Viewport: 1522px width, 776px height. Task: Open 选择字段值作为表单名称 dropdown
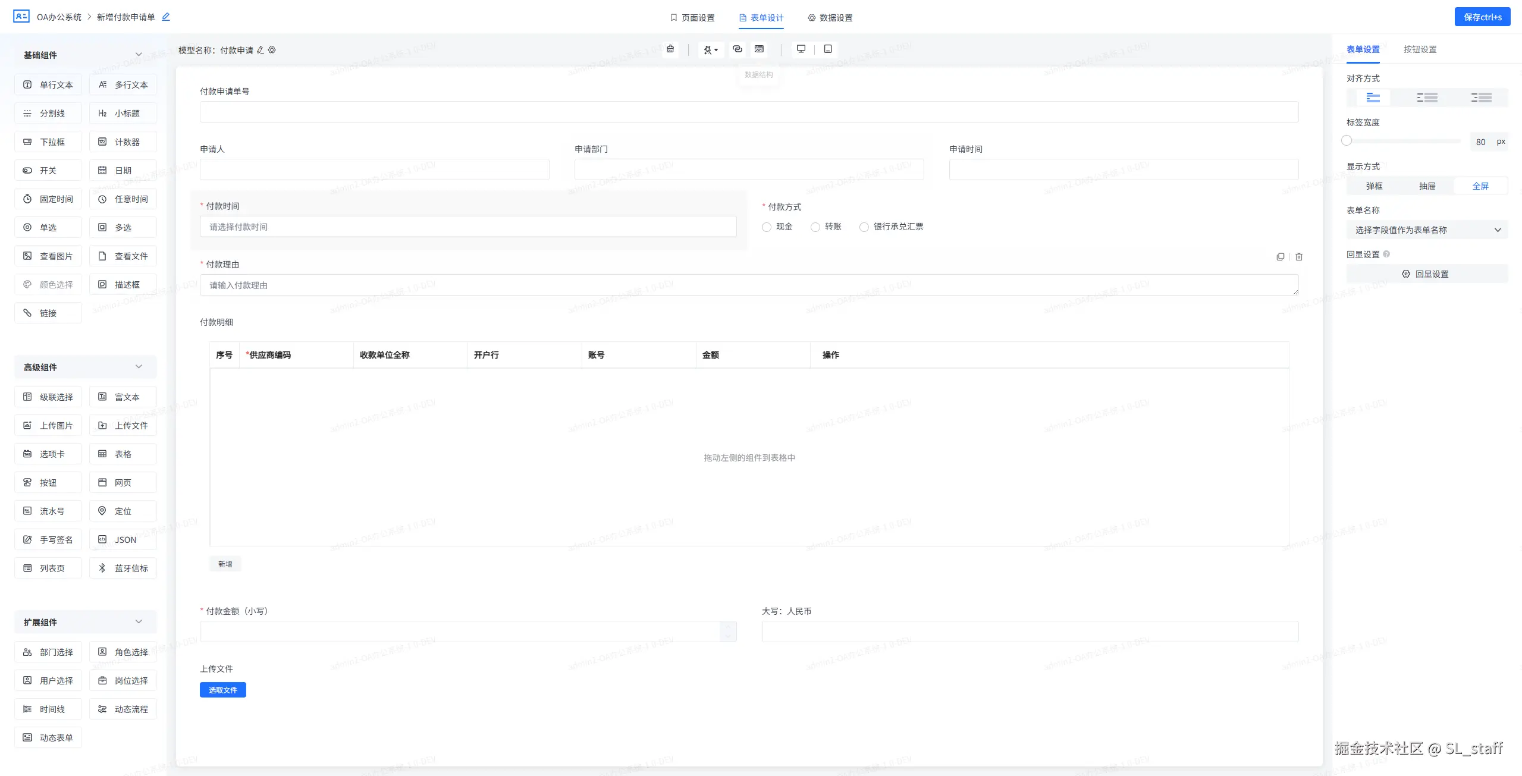1426,230
